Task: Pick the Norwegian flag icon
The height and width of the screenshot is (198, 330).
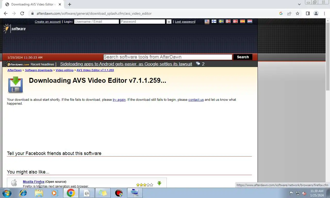Action: [228, 21]
